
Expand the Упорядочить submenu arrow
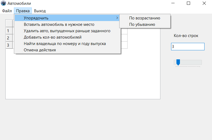[x=117, y=18]
